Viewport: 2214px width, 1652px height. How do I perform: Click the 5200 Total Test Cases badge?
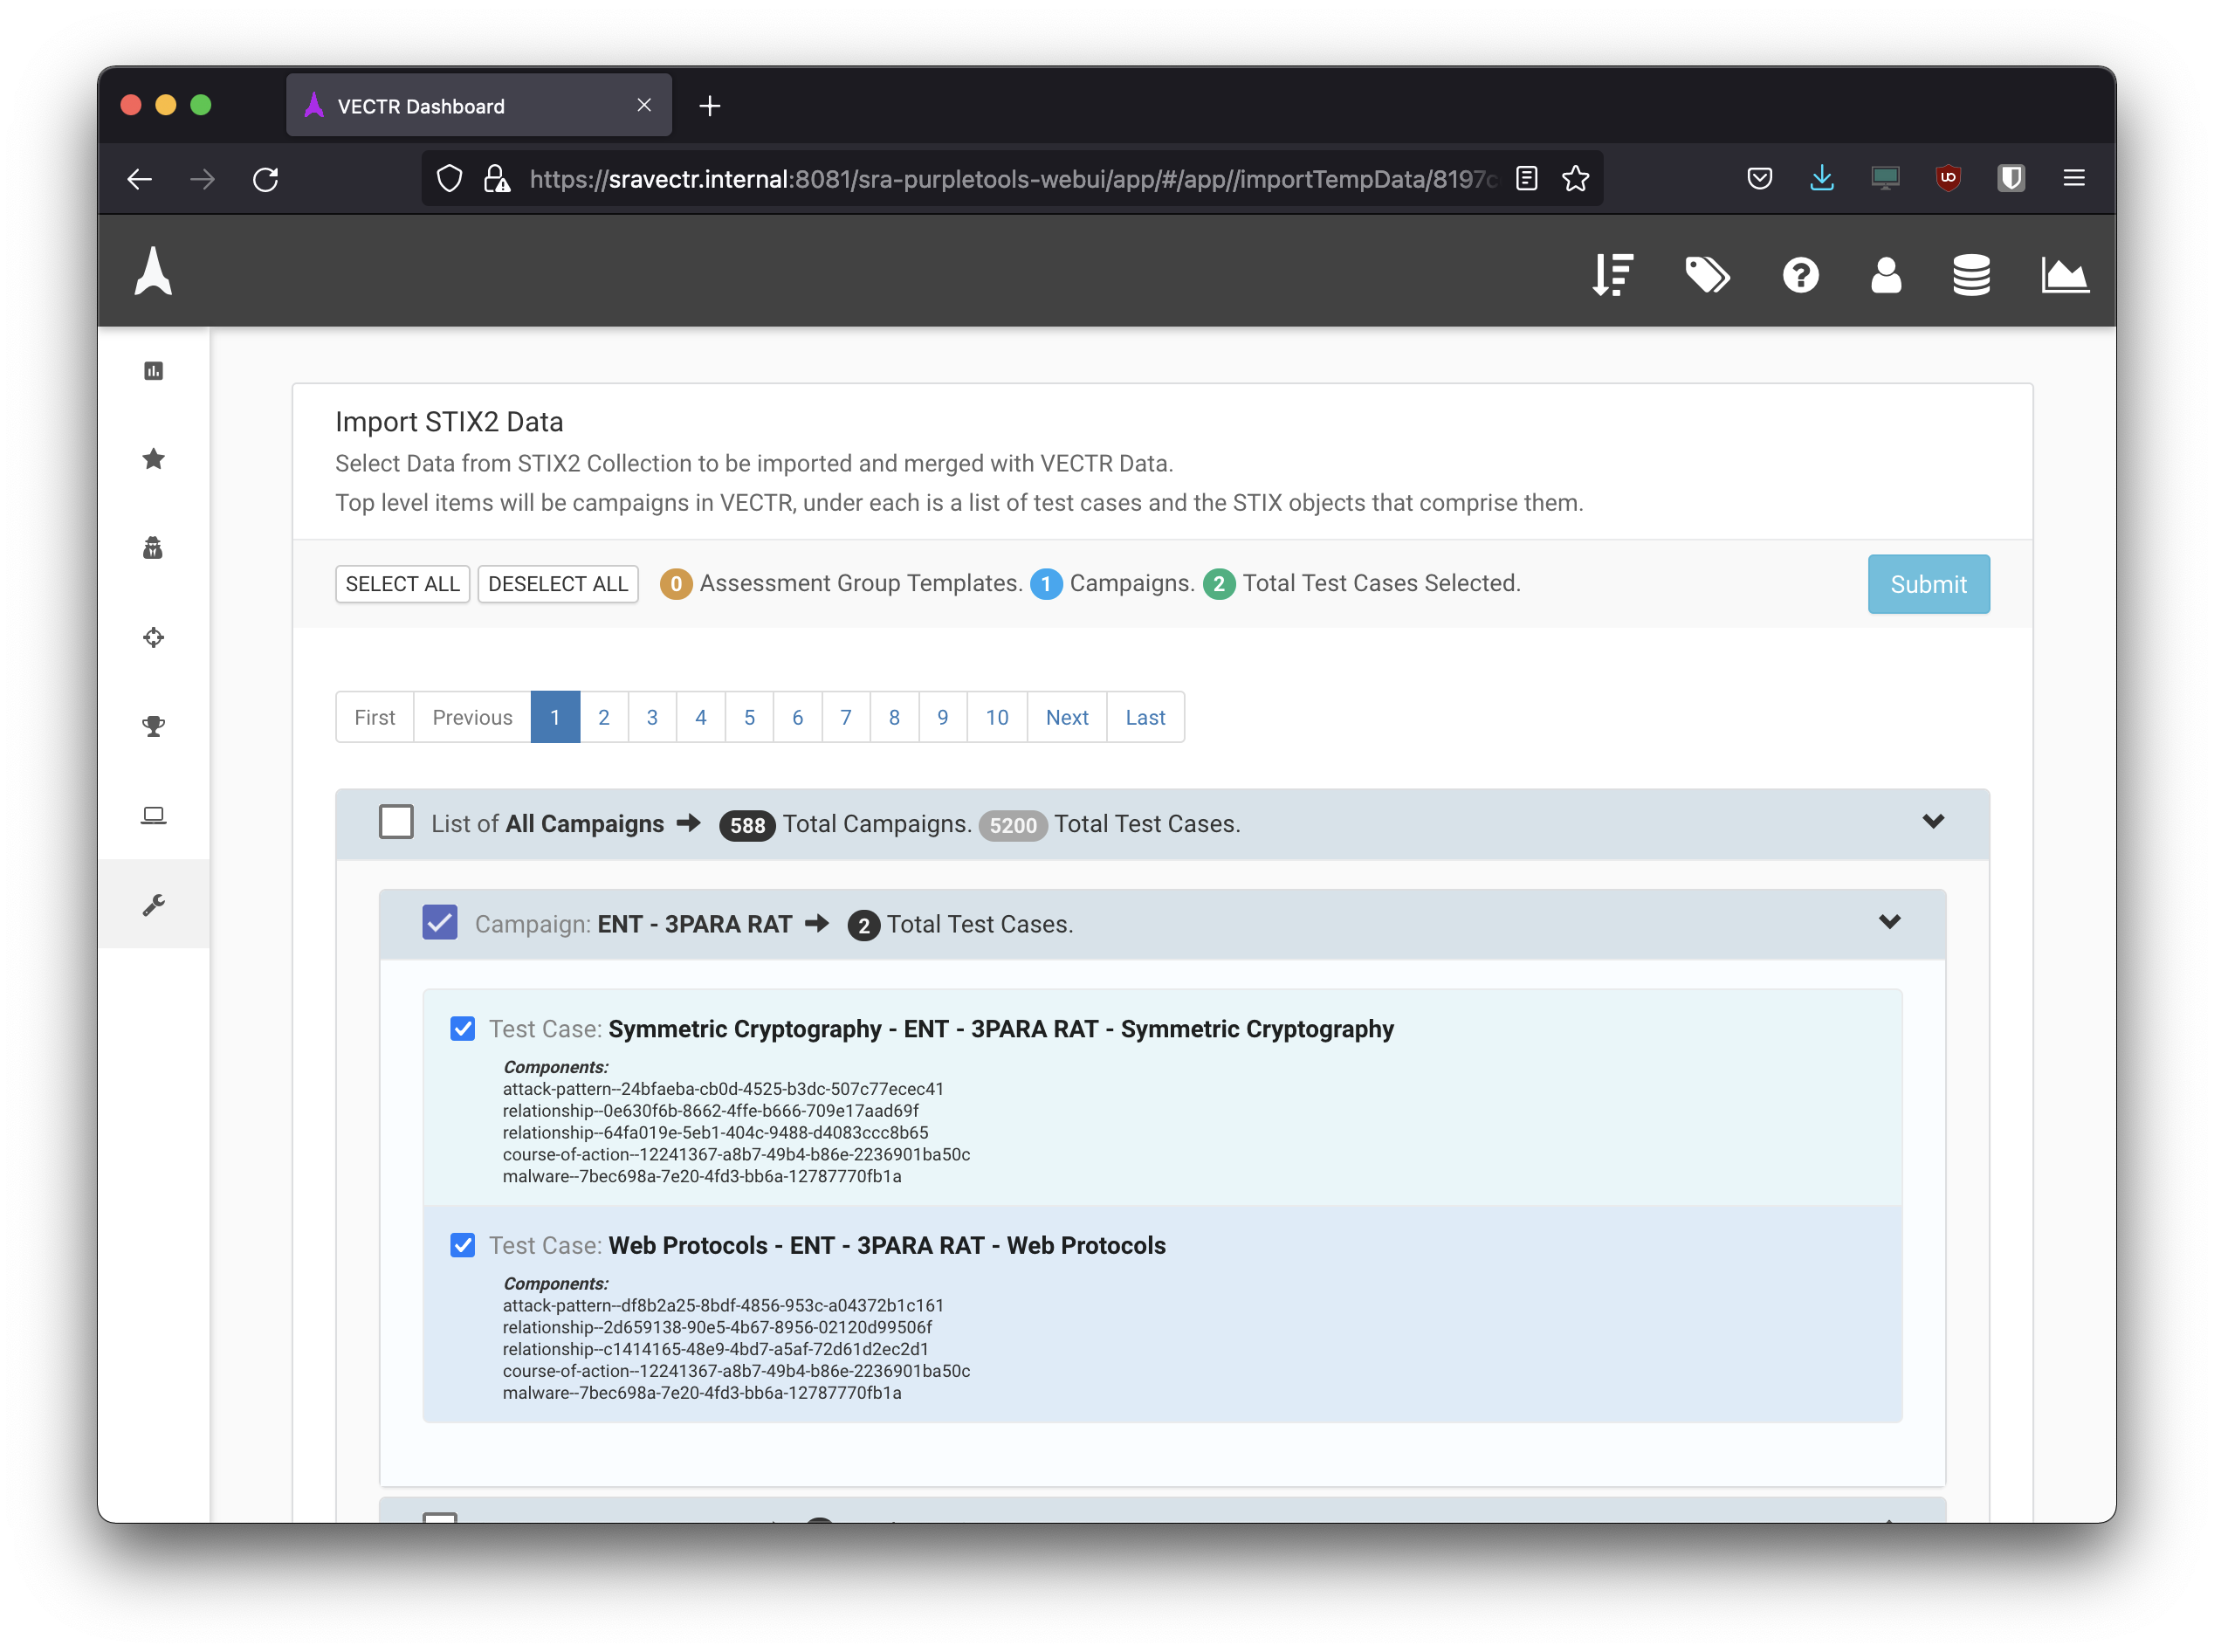(x=1013, y=825)
